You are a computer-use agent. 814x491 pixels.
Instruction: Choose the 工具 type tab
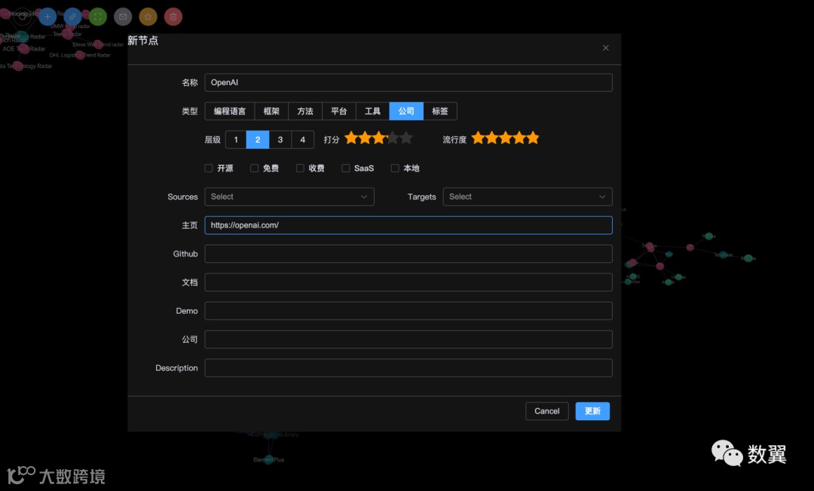[373, 111]
